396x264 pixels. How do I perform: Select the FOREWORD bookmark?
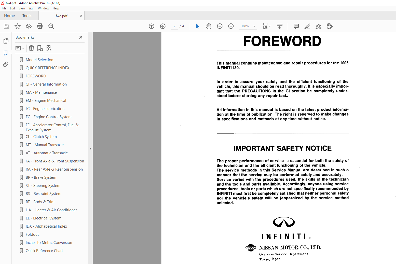[x=36, y=76]
